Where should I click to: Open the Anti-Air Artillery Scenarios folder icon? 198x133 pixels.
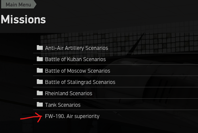40,48
